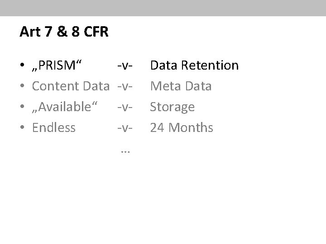This screenshot has height=244, width=326.
Task: Click the first bullet point dot
Action: point(23,66)
